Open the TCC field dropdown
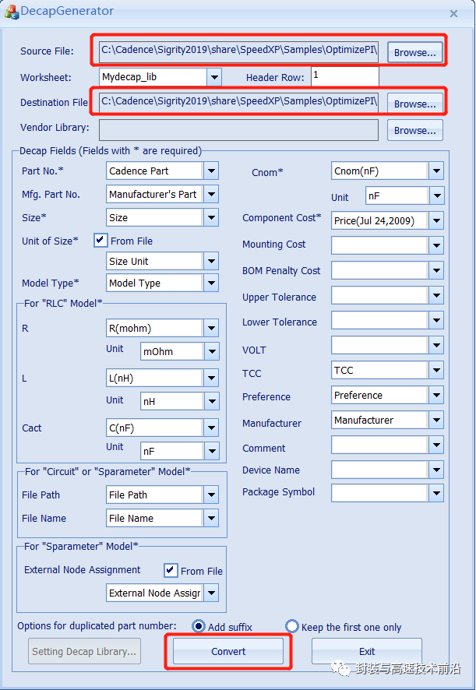 point(436,370)
